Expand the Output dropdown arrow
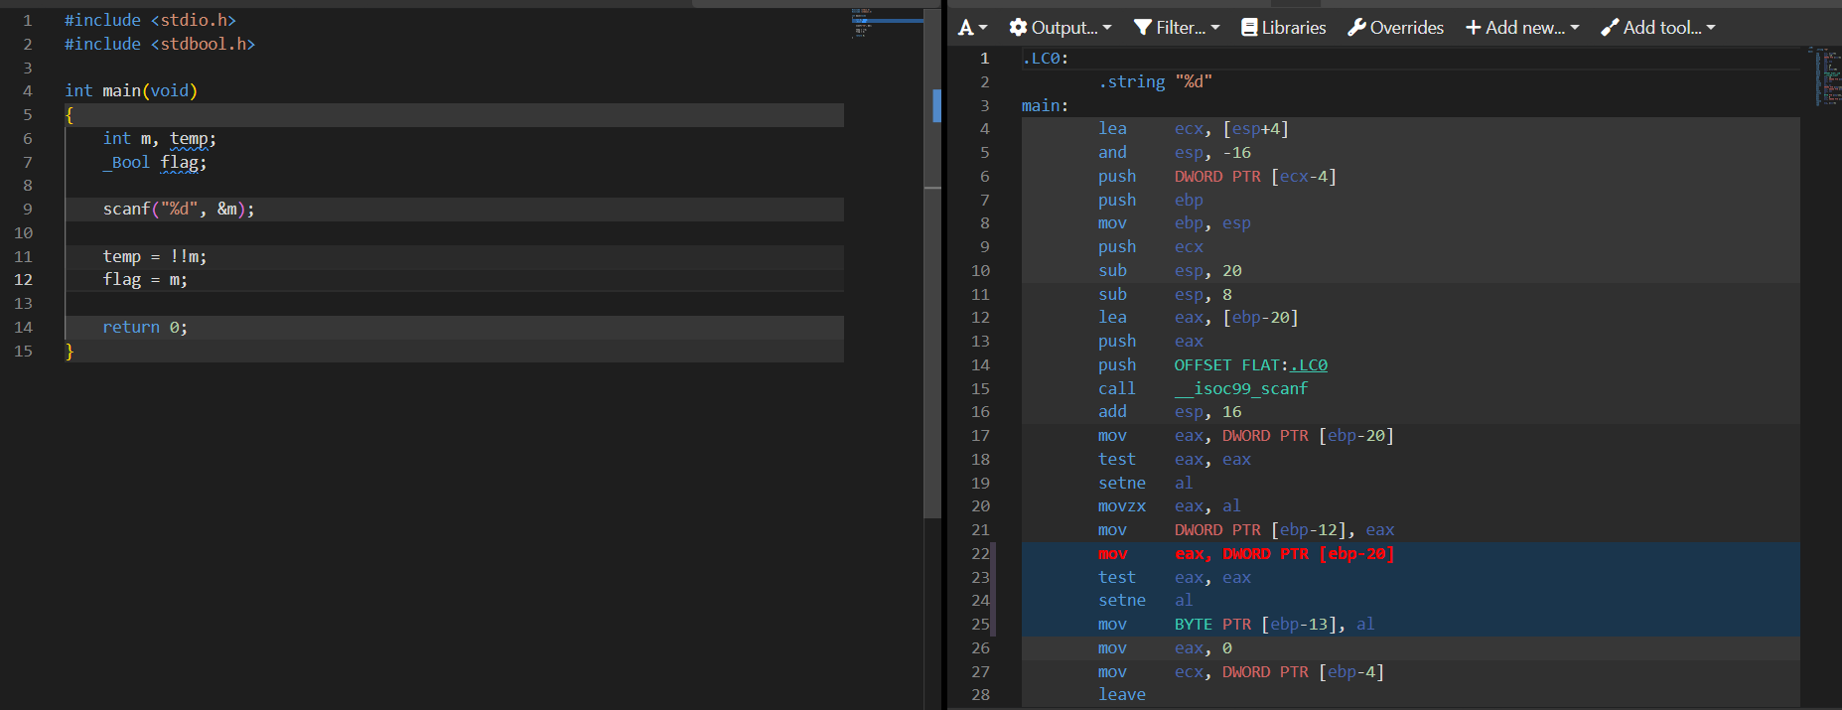 (x=1107, y=28)
